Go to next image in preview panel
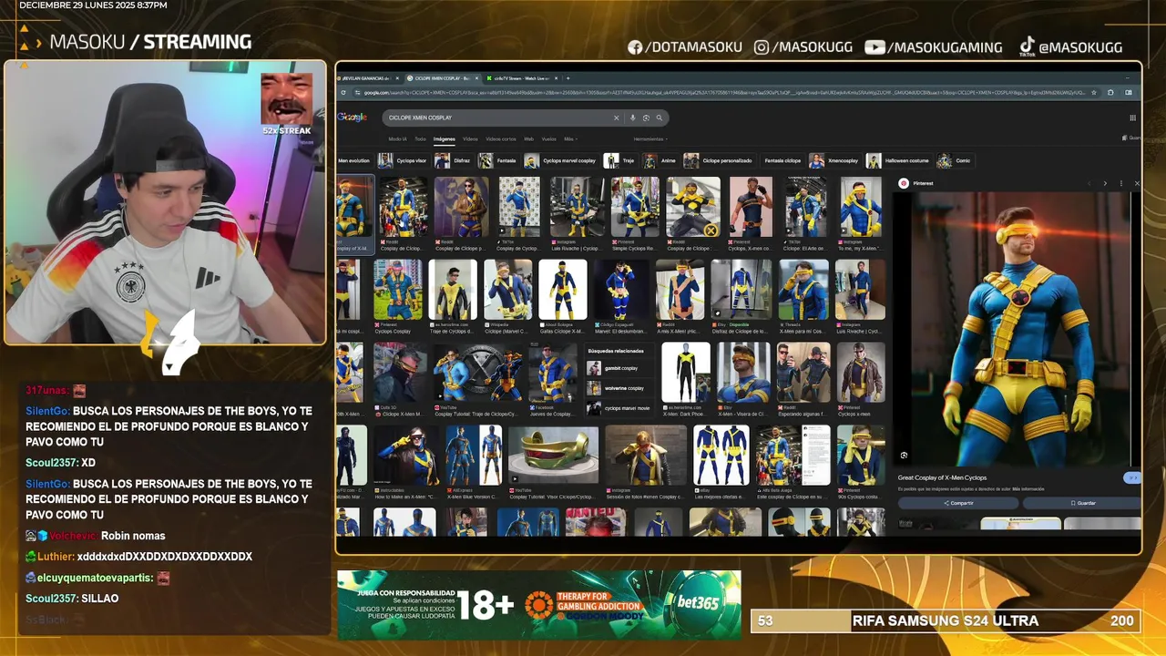Viewport: 1166px width, 656px height. [1105, 183]
